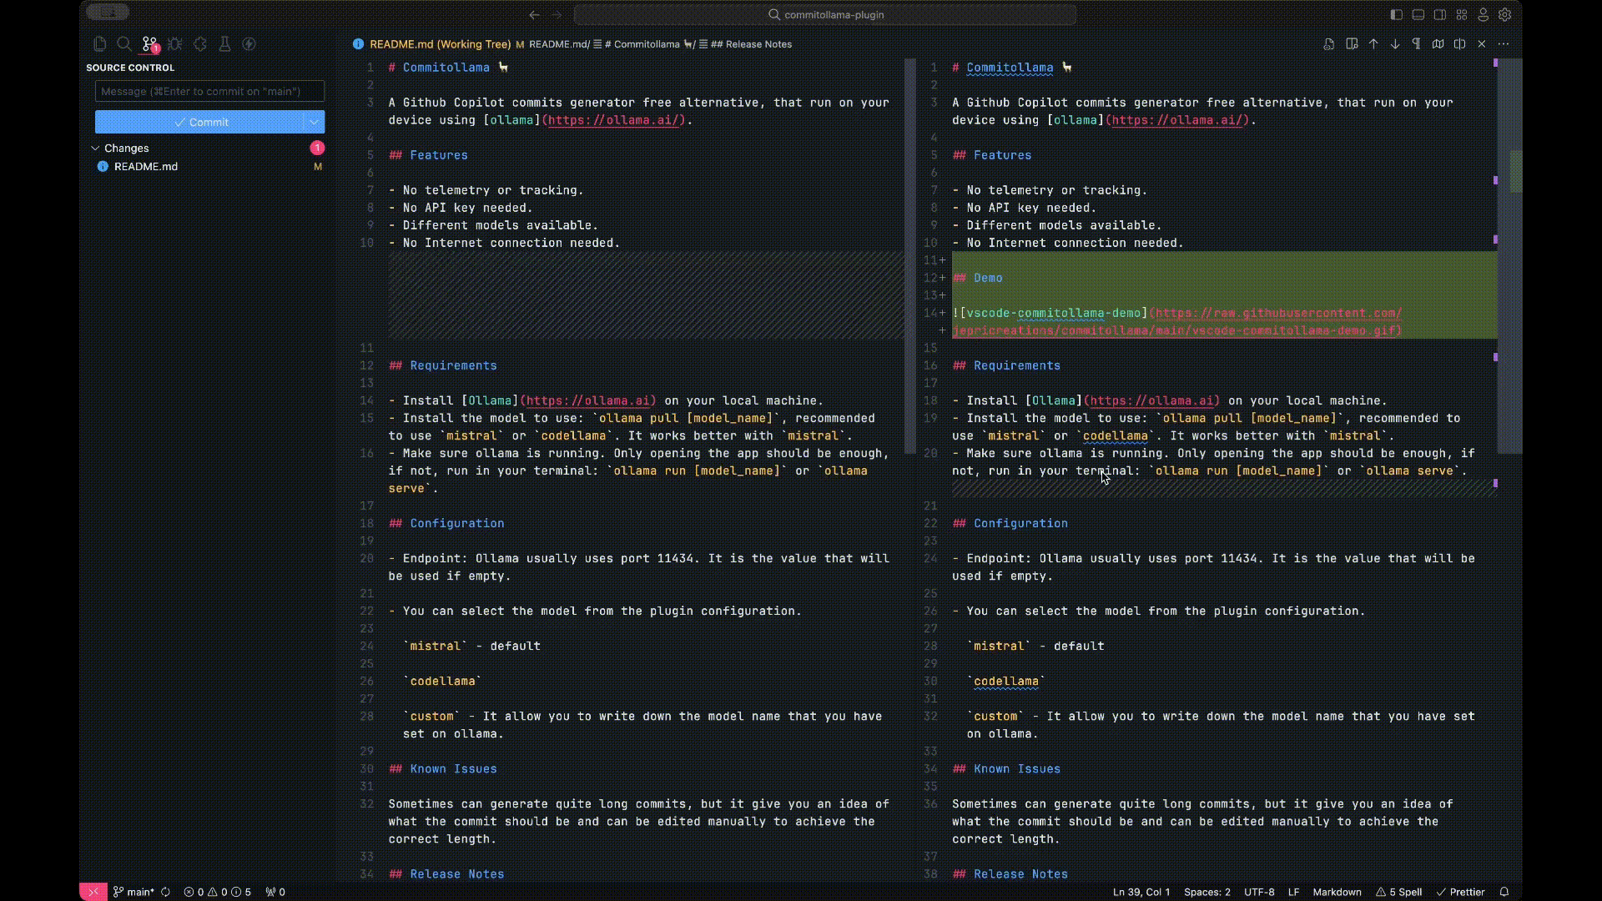Go to the next change arrow
Screen dimensions: 1602x901
click(1395, 44)
